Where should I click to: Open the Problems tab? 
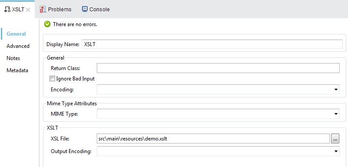(x=56, y=9)
